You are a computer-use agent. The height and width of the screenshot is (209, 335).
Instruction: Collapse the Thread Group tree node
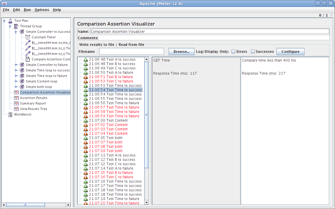pyautogui.click(x=10, y=26)
